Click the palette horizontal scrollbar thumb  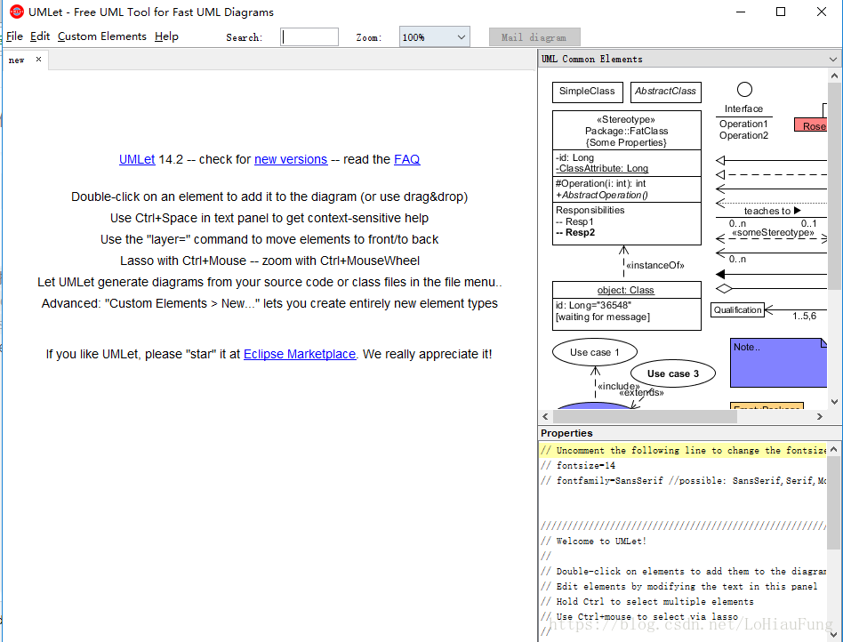pos(645,416)
